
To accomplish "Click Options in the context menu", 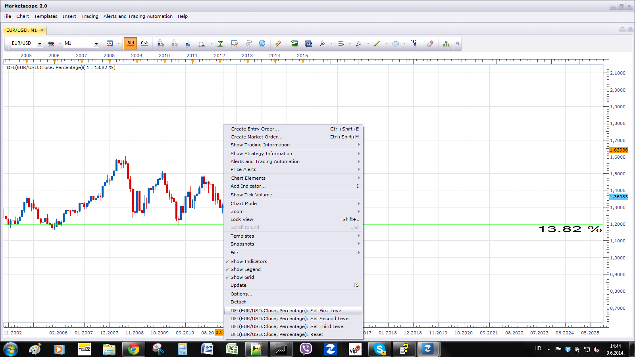I will [293, 294].
